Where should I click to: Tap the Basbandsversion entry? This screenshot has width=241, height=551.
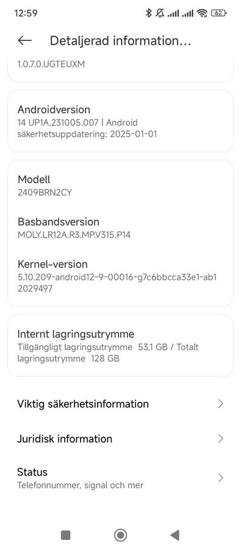[x=121, y=228]
